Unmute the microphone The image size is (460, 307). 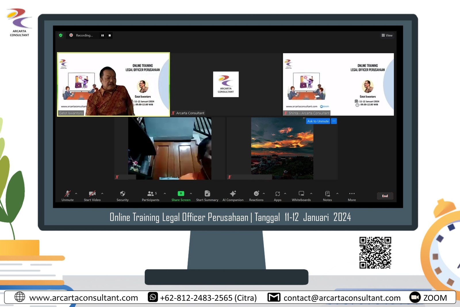tap(68, 194)
